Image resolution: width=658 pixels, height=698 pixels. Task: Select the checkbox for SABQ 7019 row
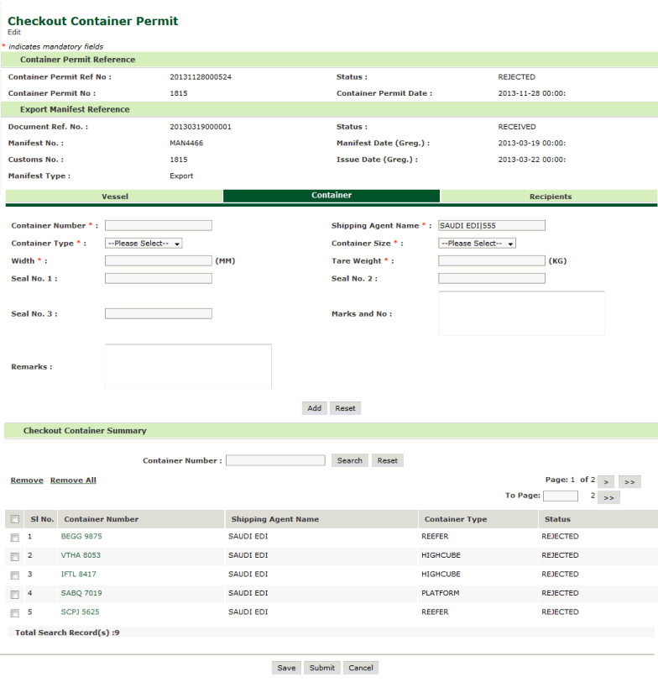coord(13,594)
